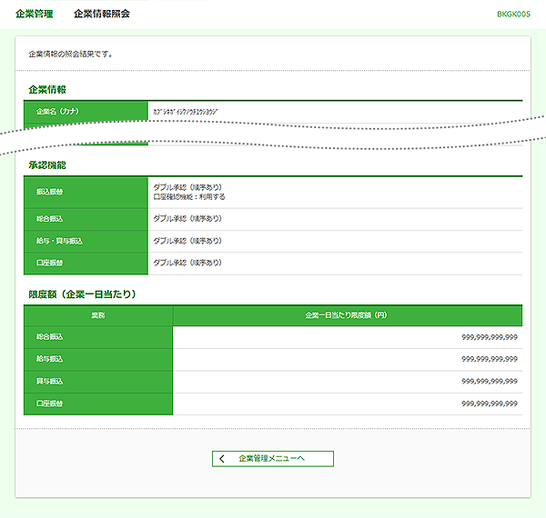Click the 承認機能 section heading
The image size is (546, 518).
click(x=47, y=165)
